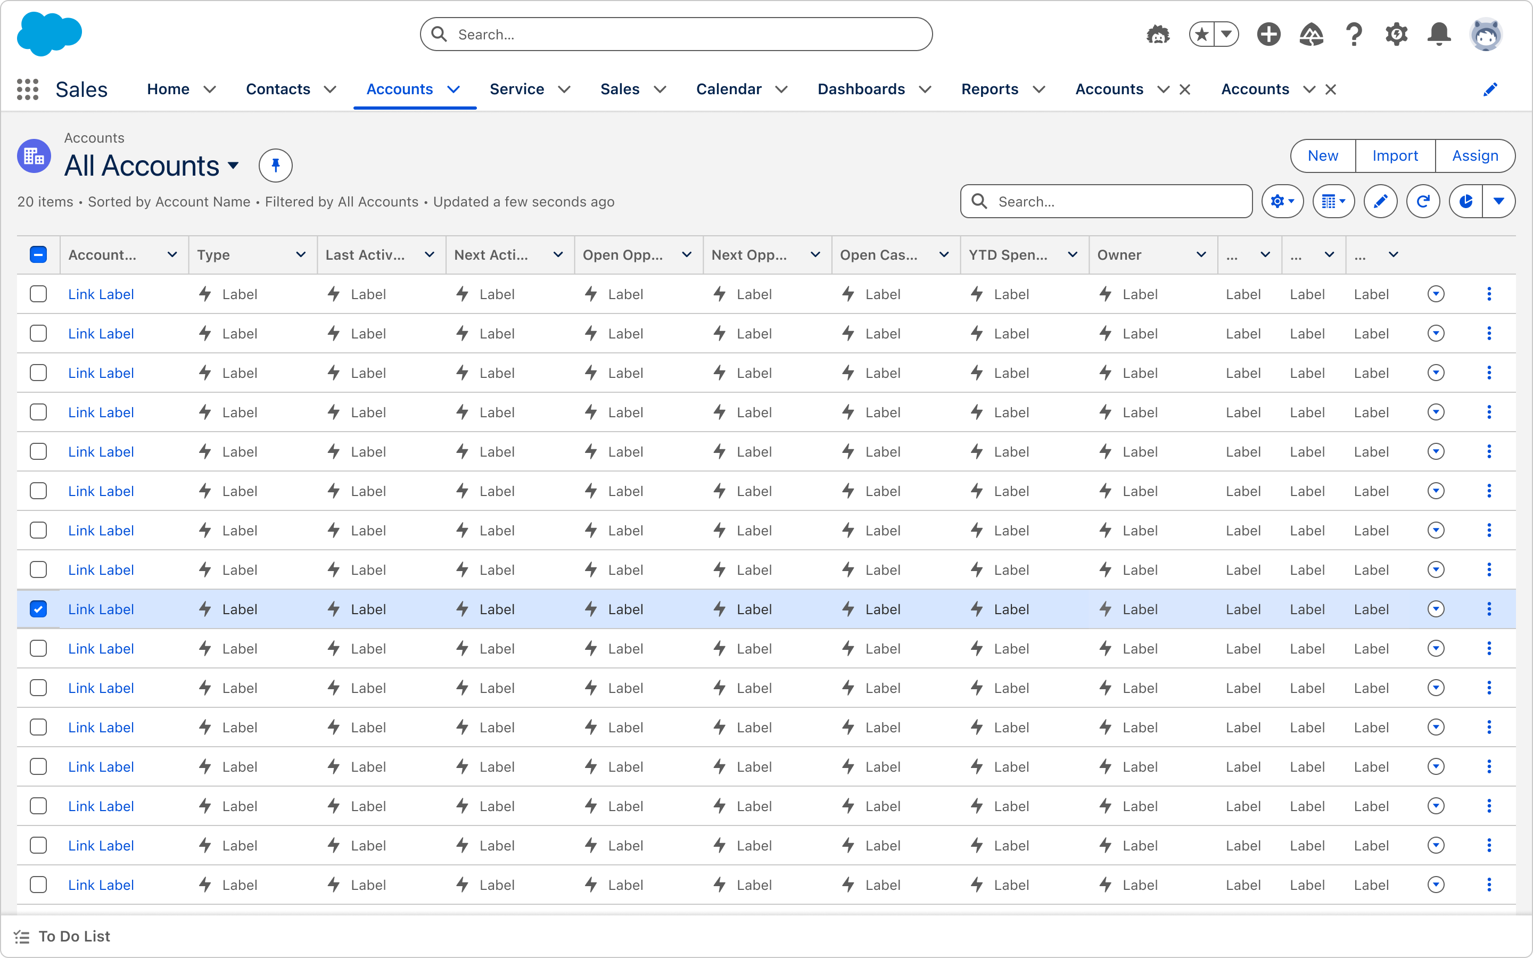Click the notifications bell icon

(1439, 34)
